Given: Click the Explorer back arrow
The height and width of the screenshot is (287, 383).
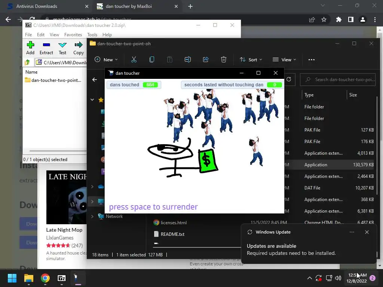Looking at the screenshot, I should 95,80.
